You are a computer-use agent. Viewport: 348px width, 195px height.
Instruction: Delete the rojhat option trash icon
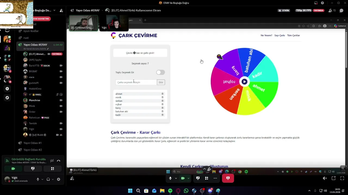163,105
